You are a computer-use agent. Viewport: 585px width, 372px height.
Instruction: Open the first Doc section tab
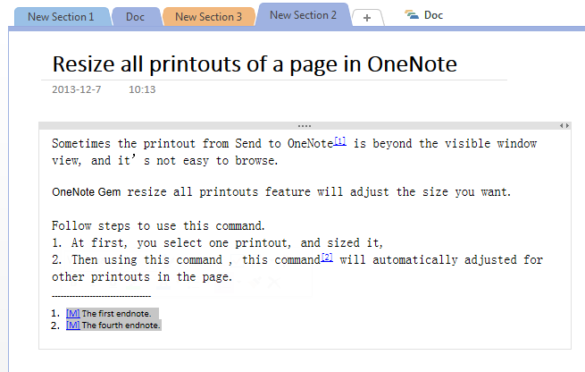click(135, 17)
